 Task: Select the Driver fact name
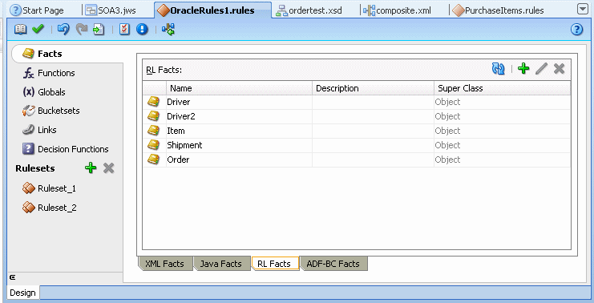tap(179, 102)
